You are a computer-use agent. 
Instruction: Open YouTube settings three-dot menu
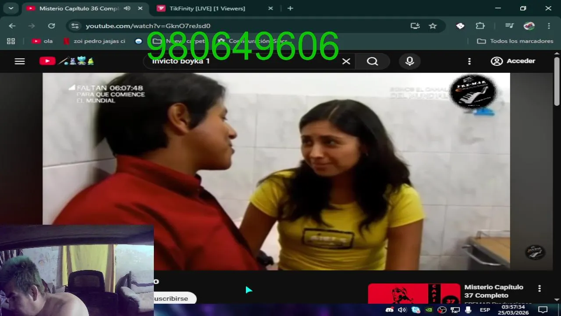click(469, 61)
